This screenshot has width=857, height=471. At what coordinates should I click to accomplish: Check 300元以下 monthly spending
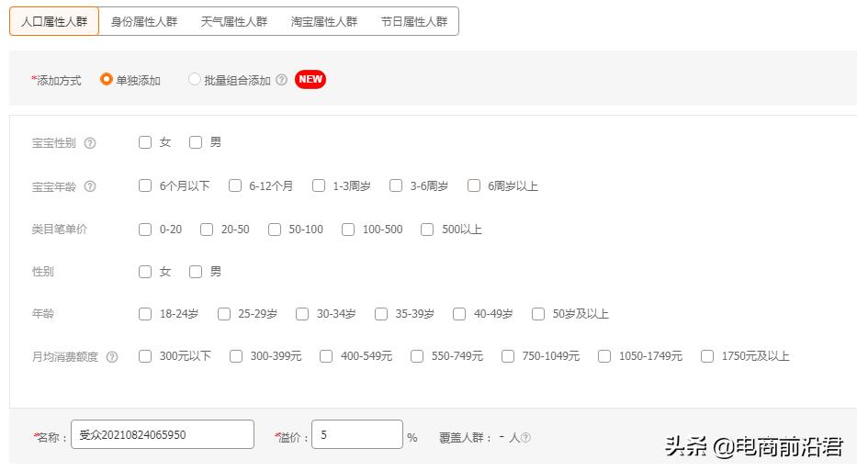145,356
